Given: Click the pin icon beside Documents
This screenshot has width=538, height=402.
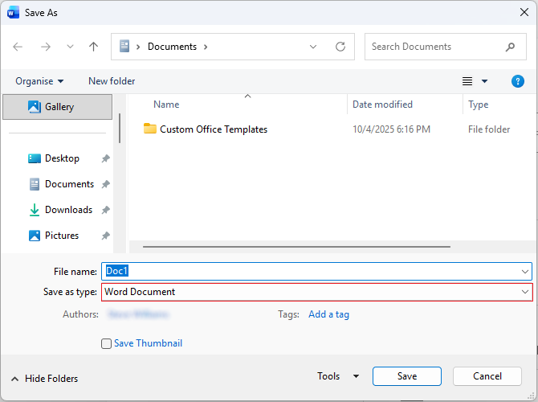Looking at the screenshot, I should pos(106,184).
